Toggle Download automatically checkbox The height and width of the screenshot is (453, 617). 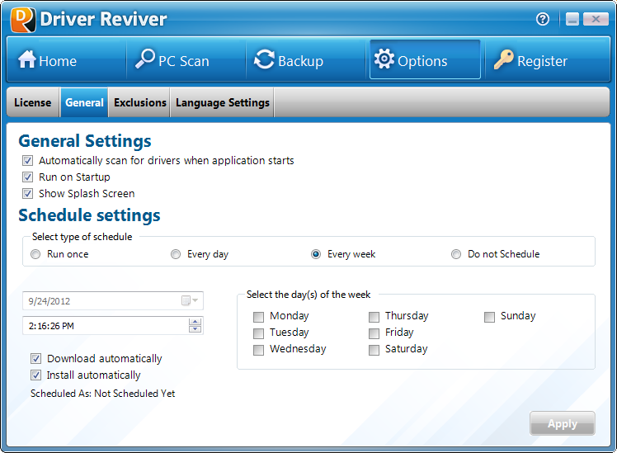(x=35, y=359)
